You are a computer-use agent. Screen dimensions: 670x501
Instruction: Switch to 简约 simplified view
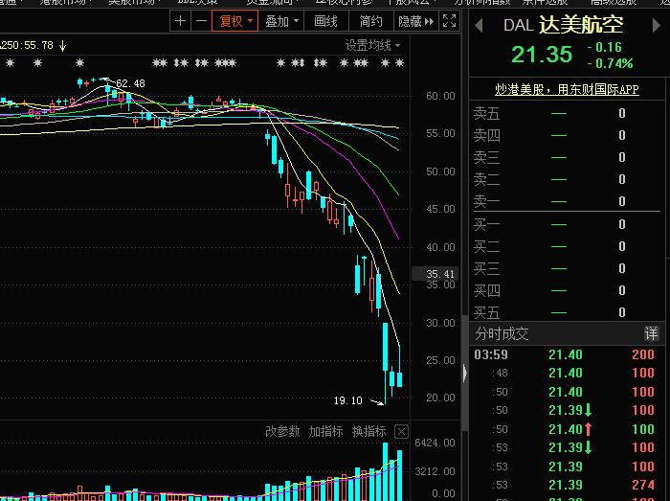click(371, 21)
